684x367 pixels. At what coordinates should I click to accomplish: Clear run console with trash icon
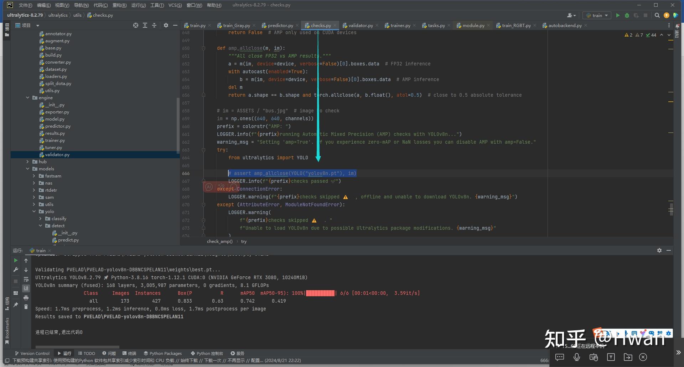26,307
